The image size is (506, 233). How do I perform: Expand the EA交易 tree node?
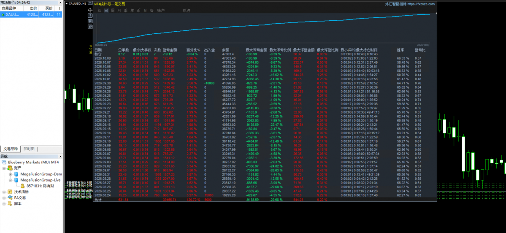pyautogui.click(x=4, y=198)
